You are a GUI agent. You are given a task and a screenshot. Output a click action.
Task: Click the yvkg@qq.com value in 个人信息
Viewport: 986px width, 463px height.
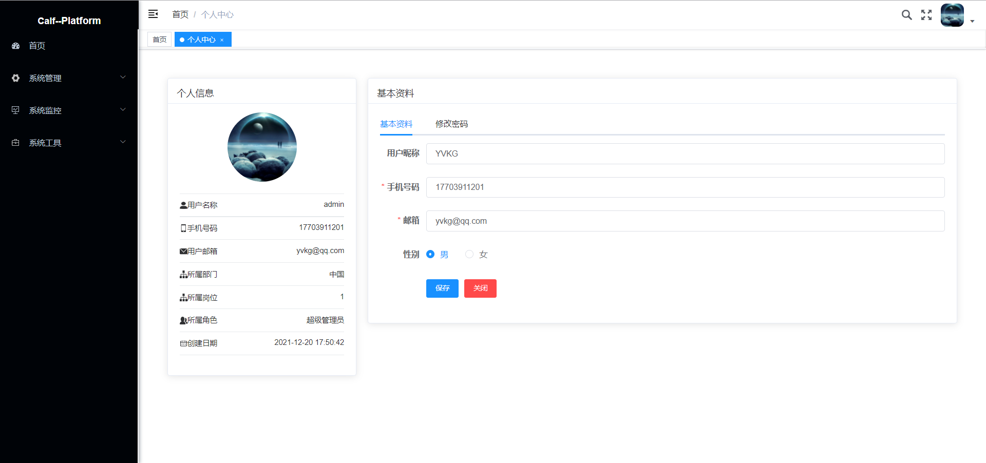(320, 250)
